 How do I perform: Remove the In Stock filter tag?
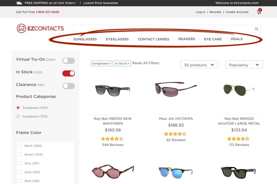[128, 64]
